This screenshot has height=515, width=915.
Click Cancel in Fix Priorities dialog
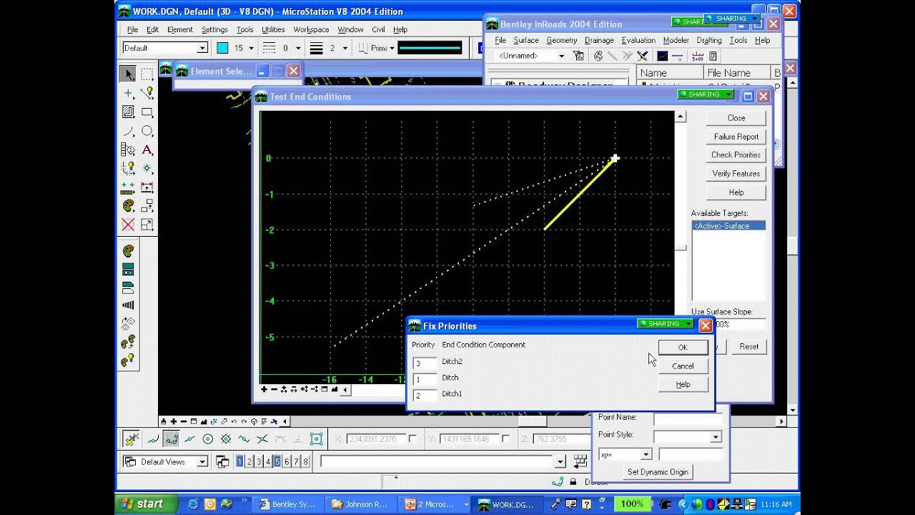pyautogui.click(x=683, y=366)
